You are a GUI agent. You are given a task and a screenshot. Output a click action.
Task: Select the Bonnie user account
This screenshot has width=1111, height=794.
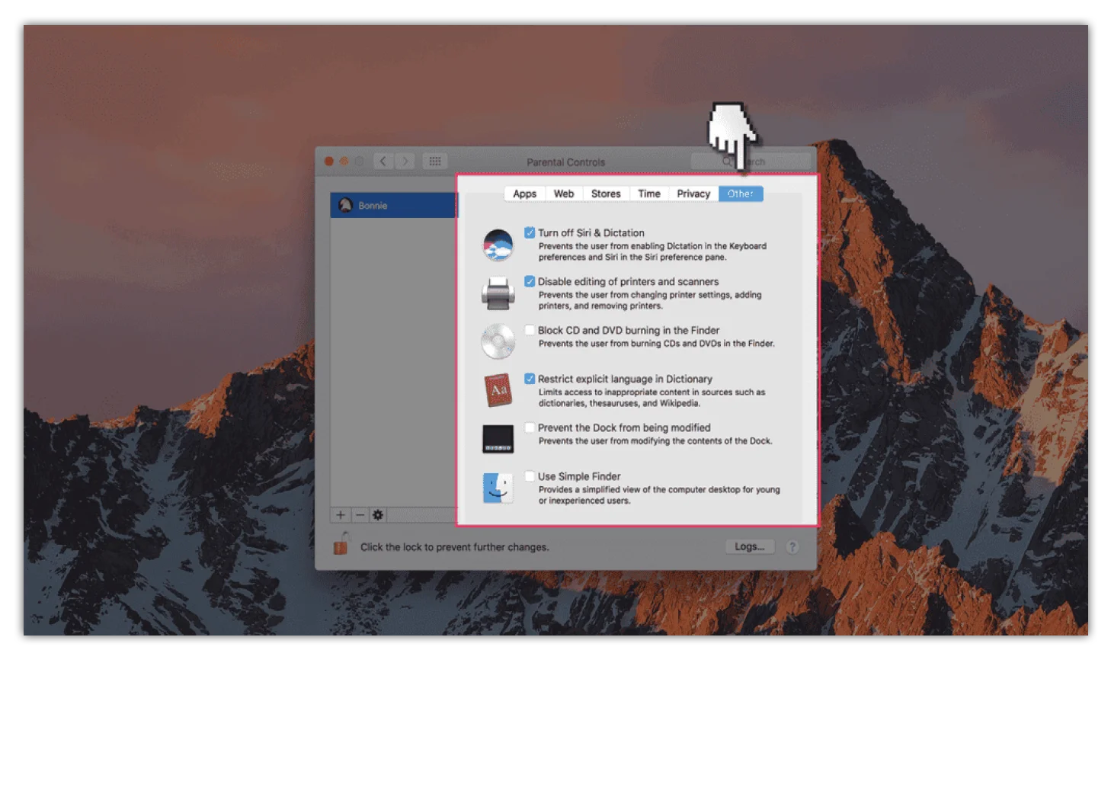pyautogui.click(x=394, y=206)
